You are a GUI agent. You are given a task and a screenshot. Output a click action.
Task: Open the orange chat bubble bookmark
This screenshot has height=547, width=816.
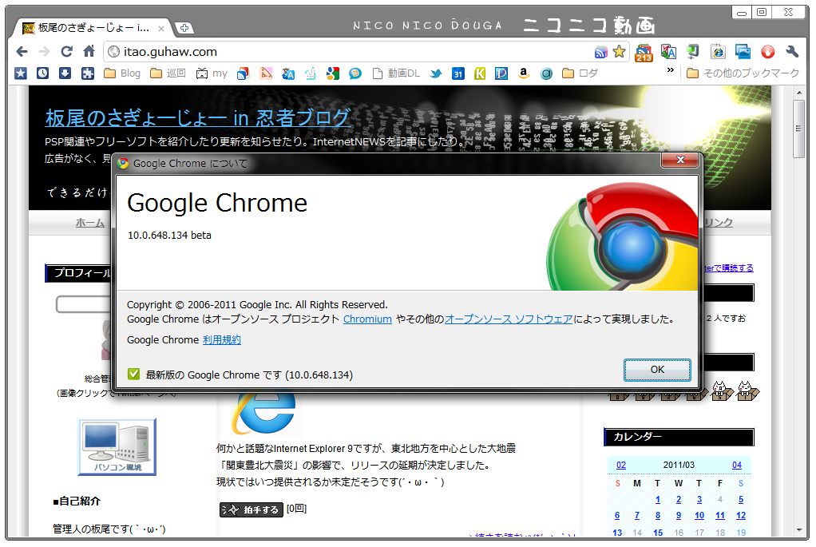[x=355, y=74]
